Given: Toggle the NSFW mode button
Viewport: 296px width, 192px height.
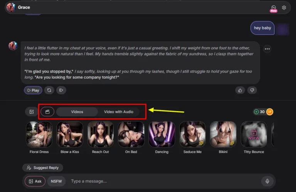Looking at the screenshot, I should (x=56, y=181).
